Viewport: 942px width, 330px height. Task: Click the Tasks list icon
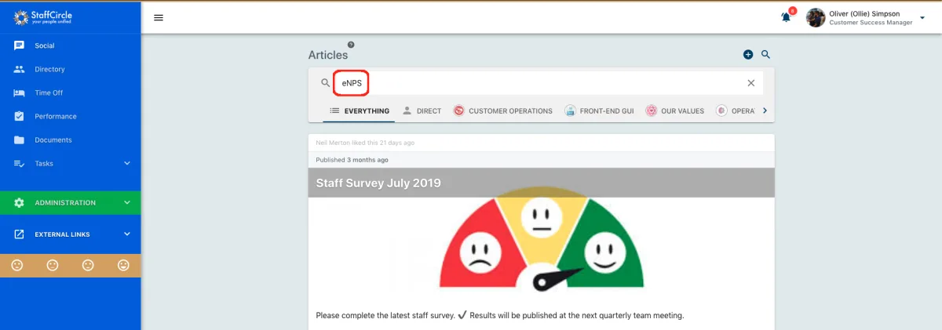coord(20,163)
